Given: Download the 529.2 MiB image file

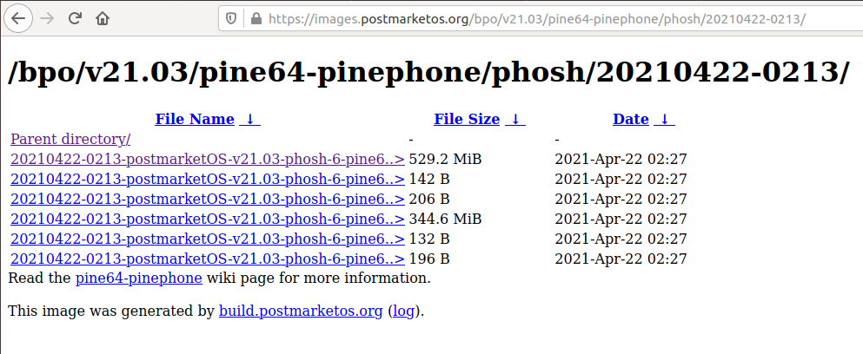Looking at the screenshot, I should click(208, 160).
